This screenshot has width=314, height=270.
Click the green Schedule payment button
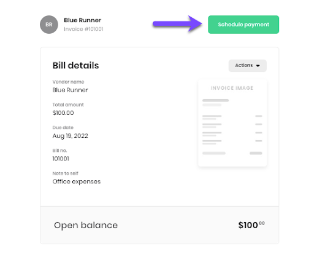click(x=243, y=25)
